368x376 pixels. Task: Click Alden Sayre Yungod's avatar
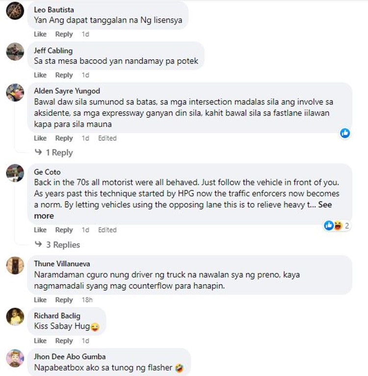tap(15, 92)
